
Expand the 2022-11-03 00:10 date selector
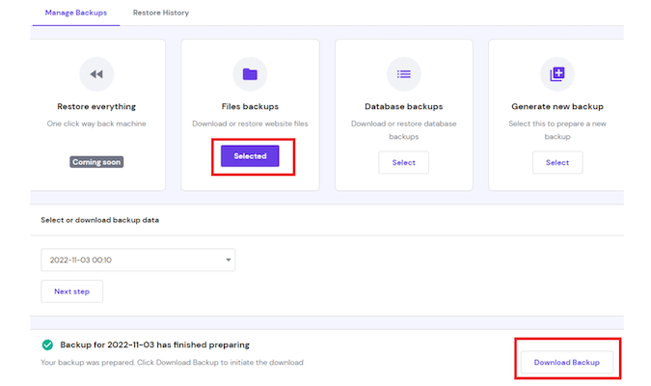point(138,260)
